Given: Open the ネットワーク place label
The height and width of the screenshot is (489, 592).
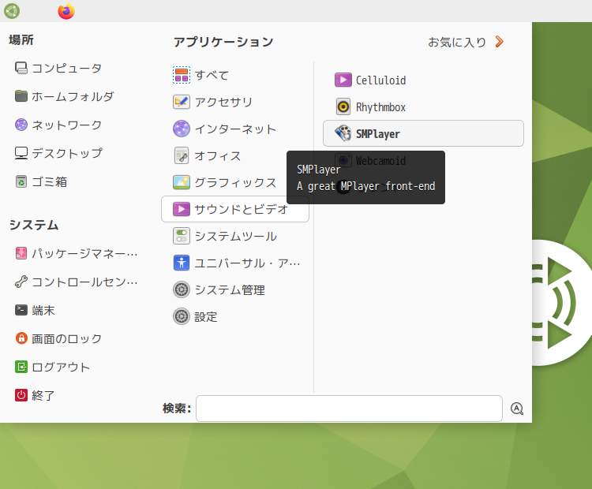Looking at the screenshot, I should coord(67,125).
